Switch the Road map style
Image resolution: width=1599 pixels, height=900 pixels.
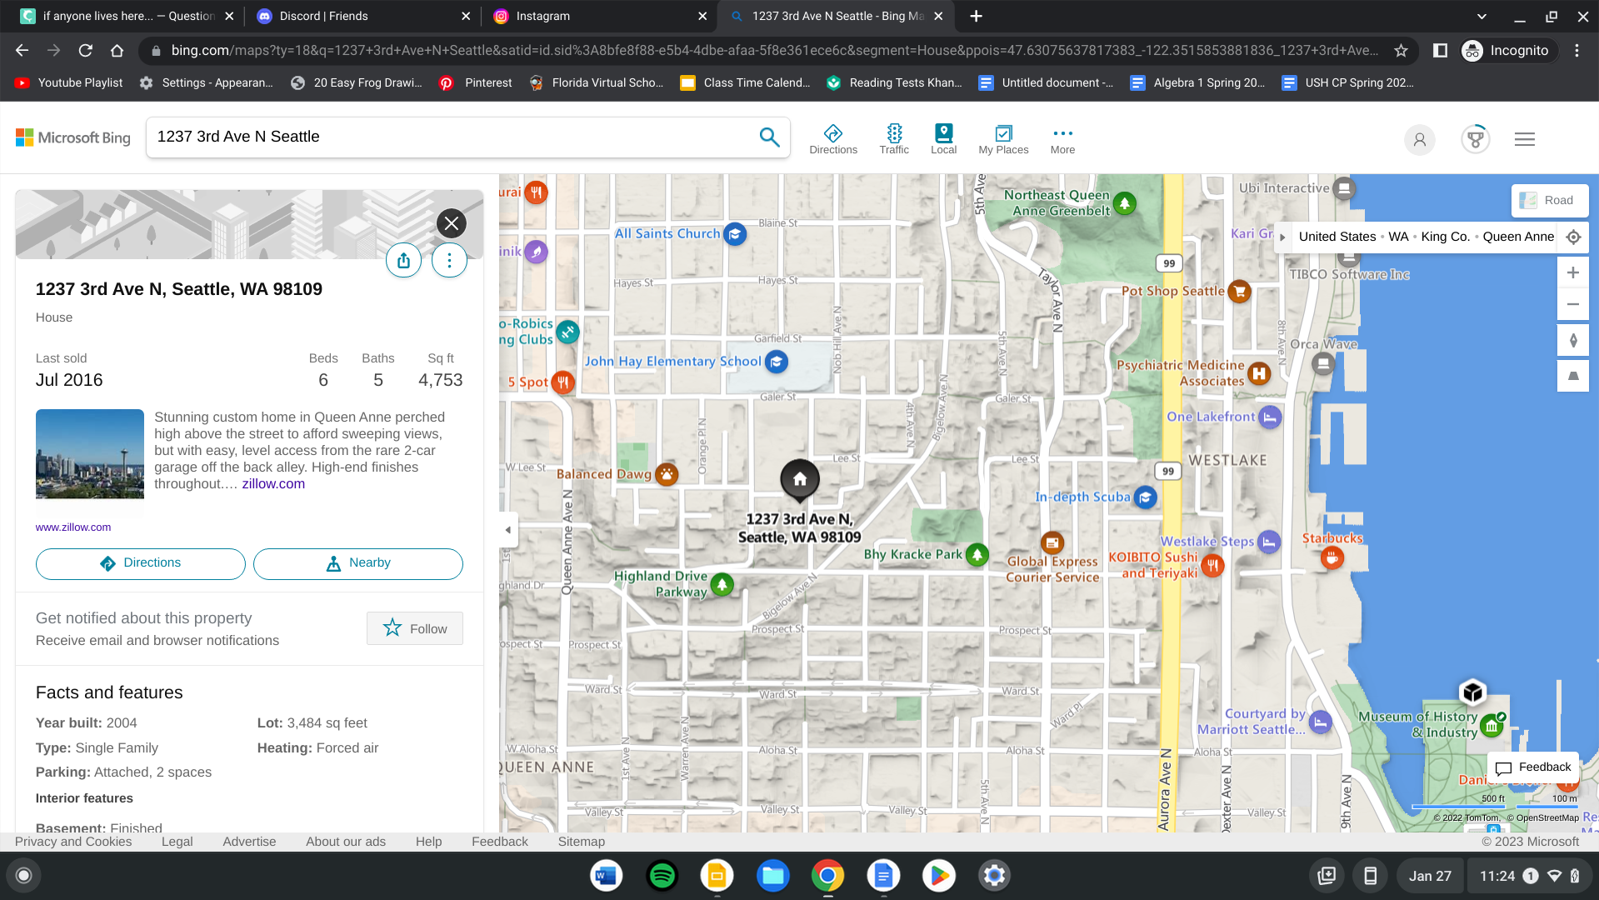tap(1549, 200)
